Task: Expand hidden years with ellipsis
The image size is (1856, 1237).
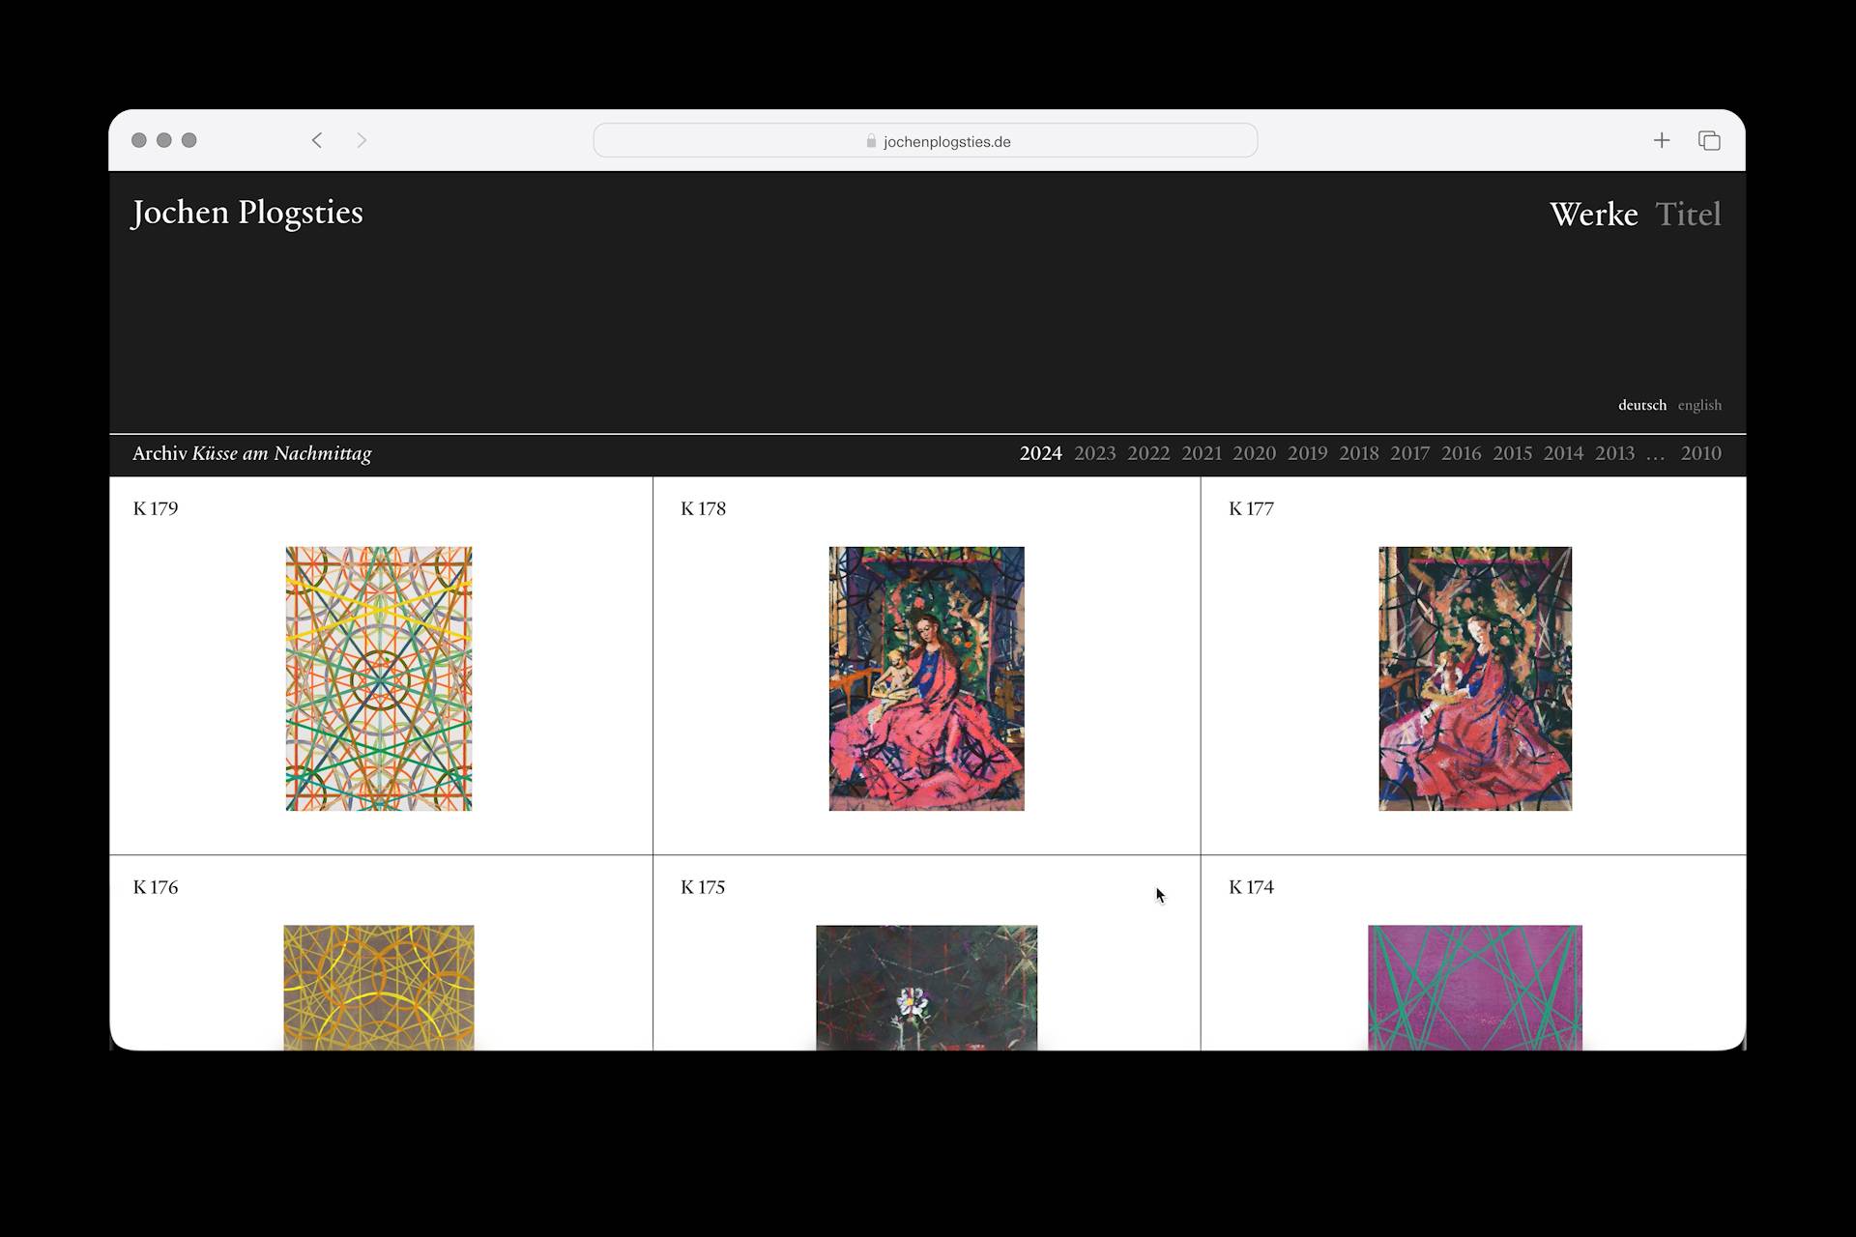Action: click(1655, 453)
